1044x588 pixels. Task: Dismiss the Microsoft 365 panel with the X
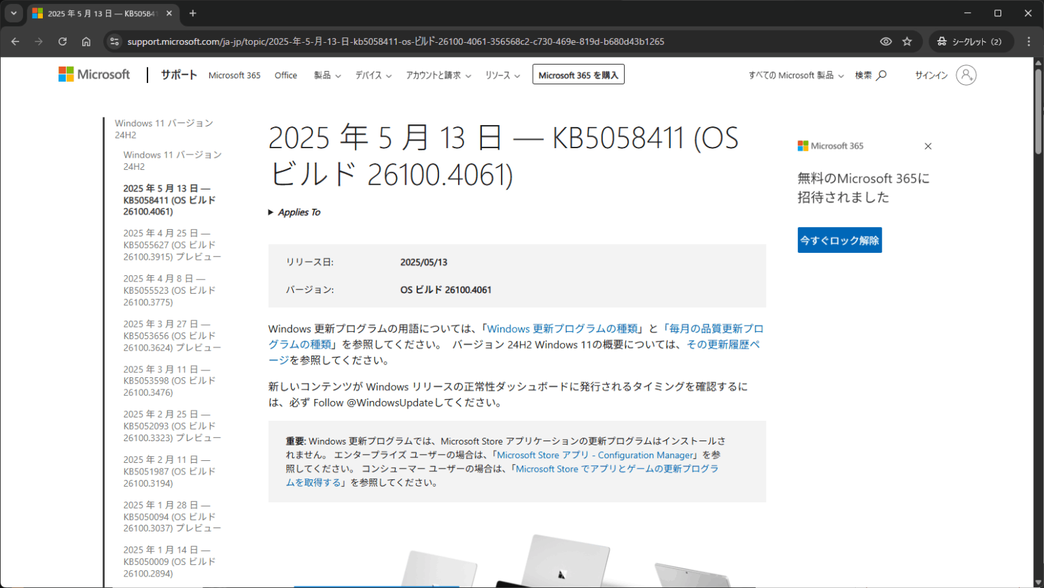coord(928,145)
